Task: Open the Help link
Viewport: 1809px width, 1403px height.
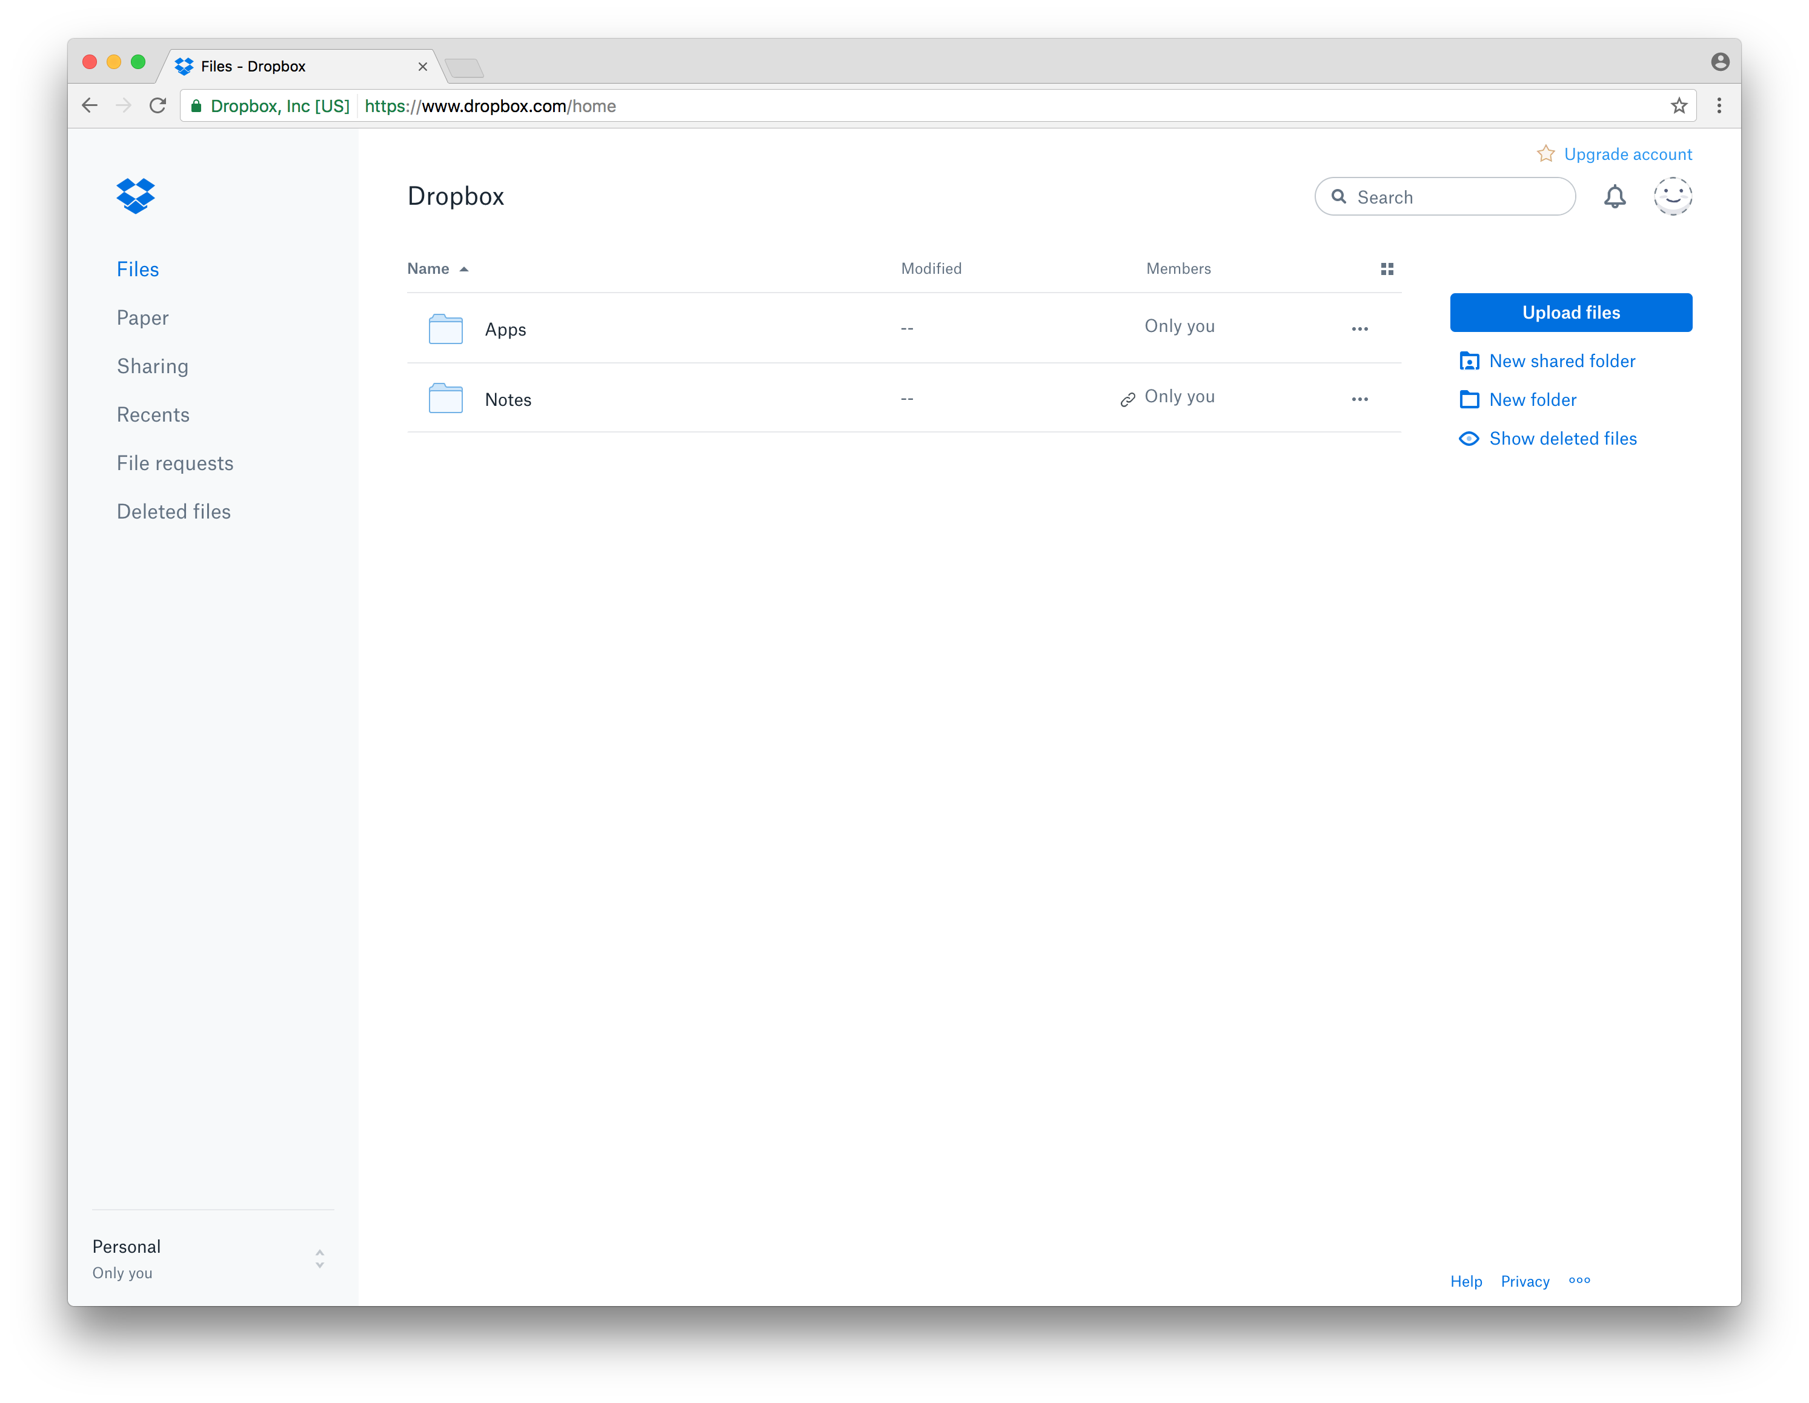Action: click(1465, 1281)
